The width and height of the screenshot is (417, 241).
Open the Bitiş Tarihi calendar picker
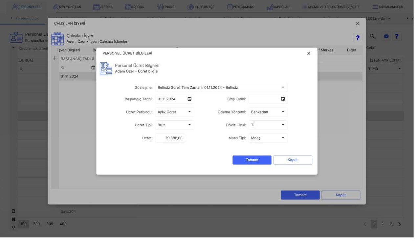tap(283, 99)
